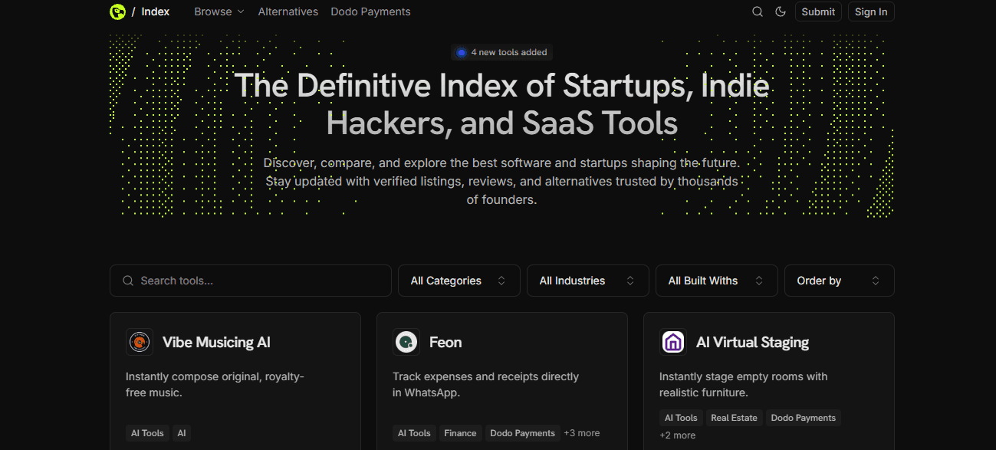Click Real Estate tag on AI Virtual Staging
Screen dimensions: 996x450
(x=734, y=418)
